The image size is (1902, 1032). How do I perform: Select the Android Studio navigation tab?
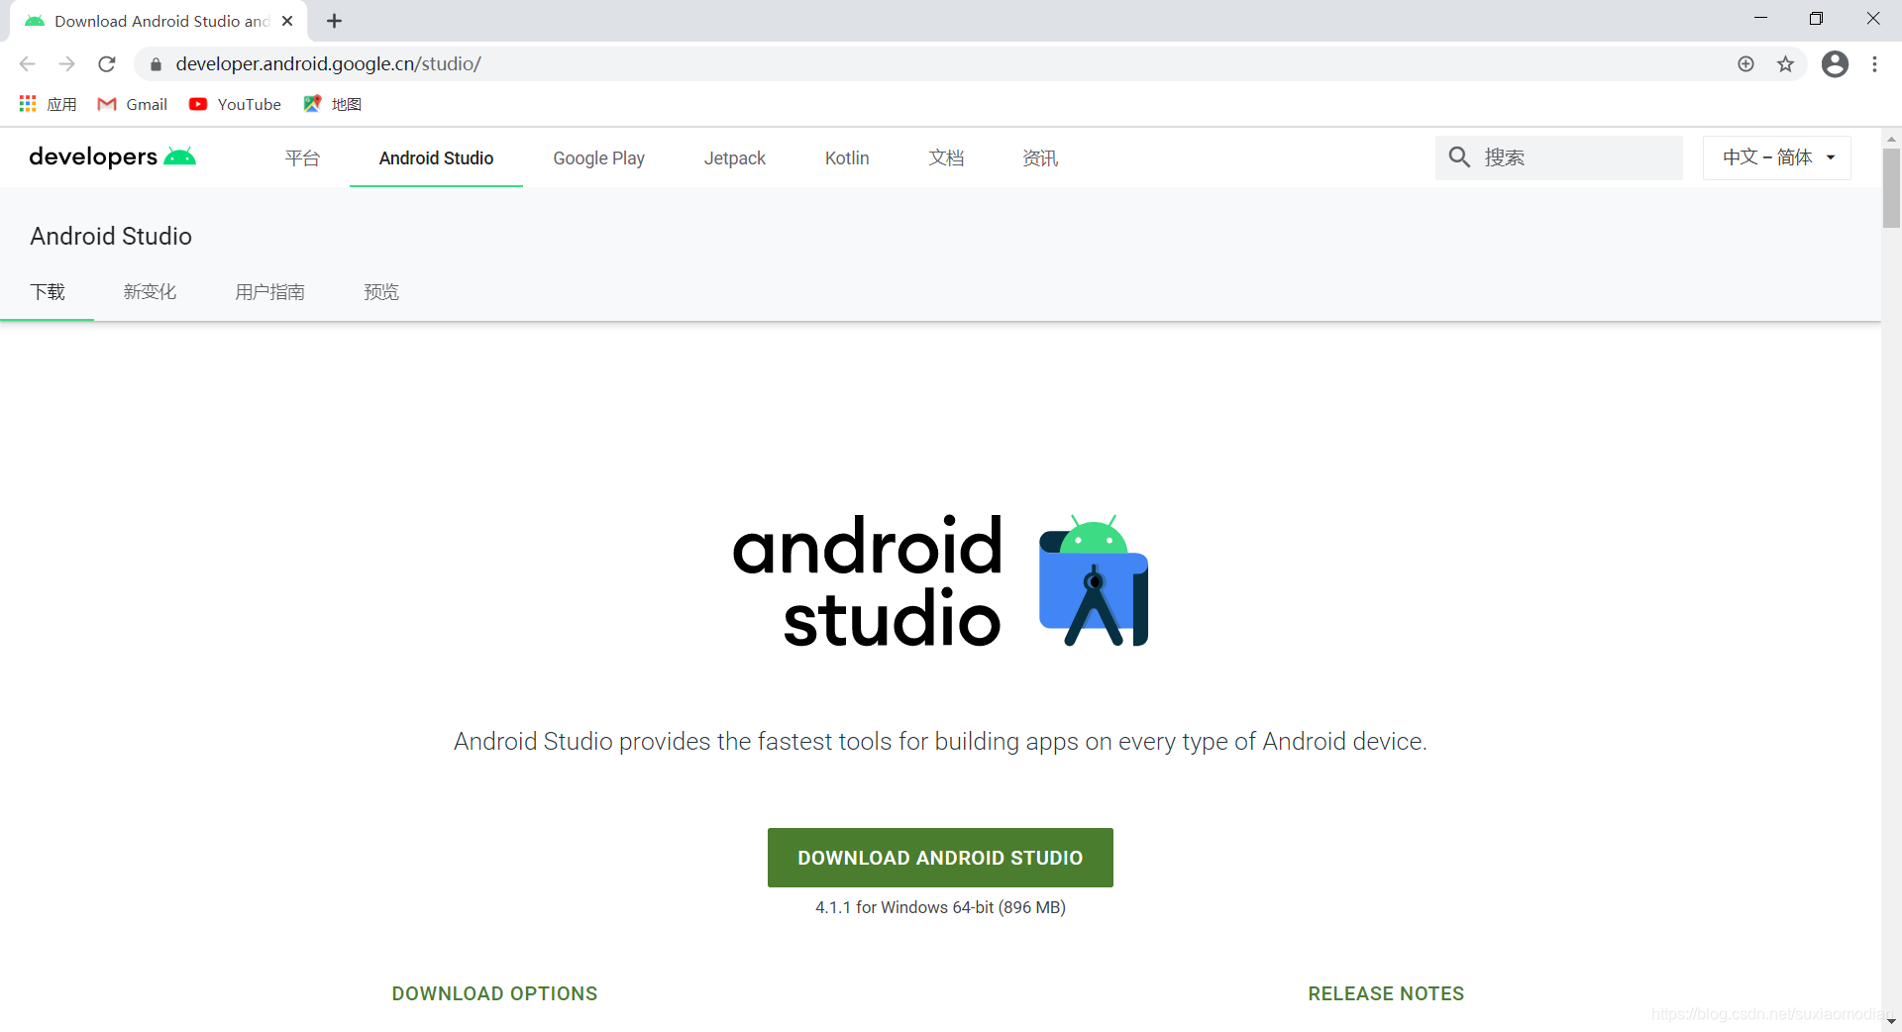[x=436, y=158]
